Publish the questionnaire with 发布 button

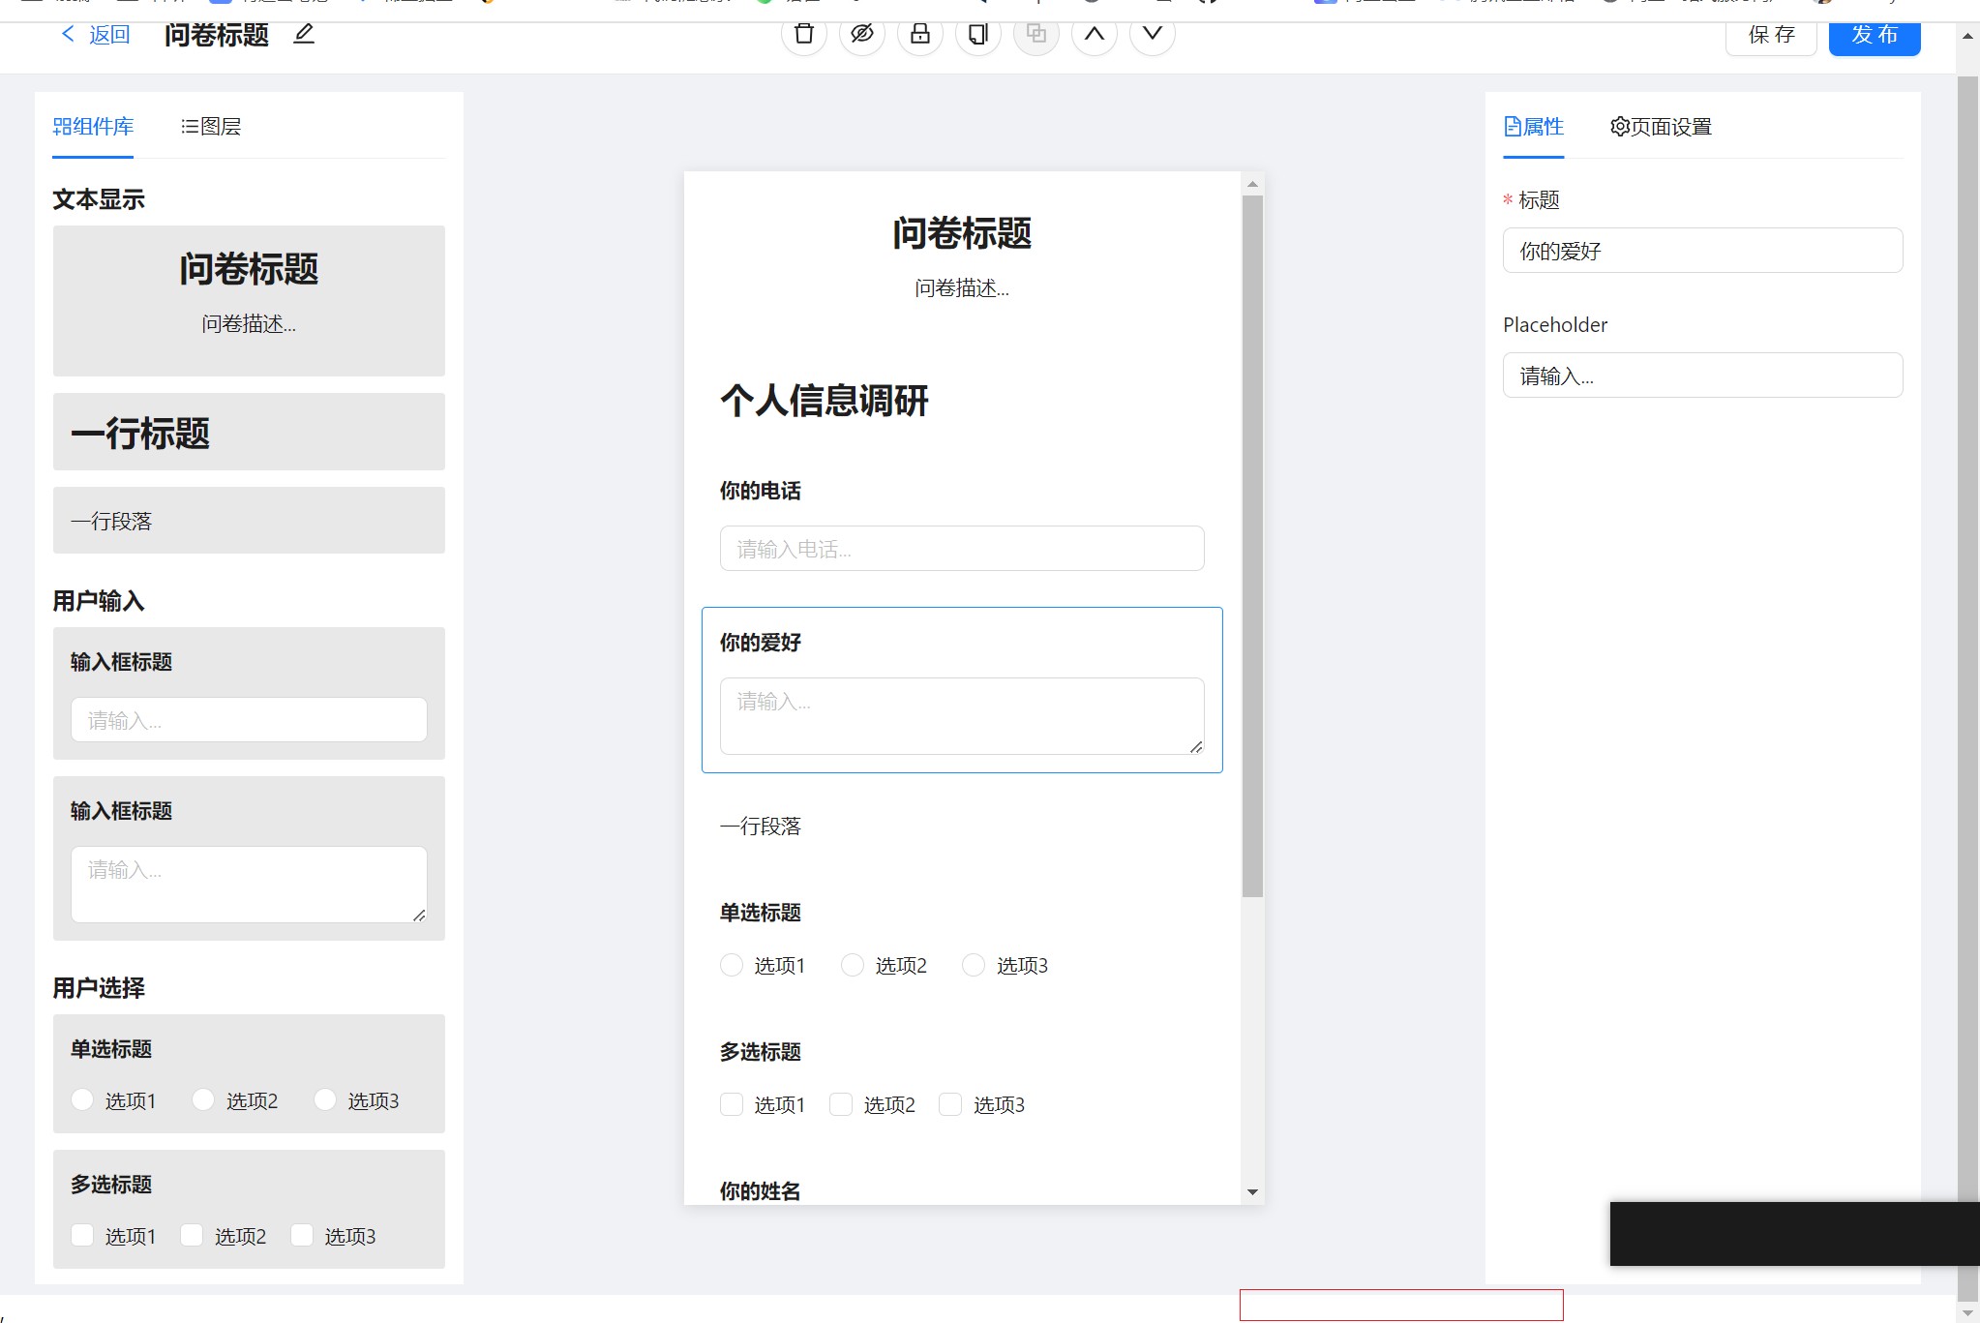1874,36
